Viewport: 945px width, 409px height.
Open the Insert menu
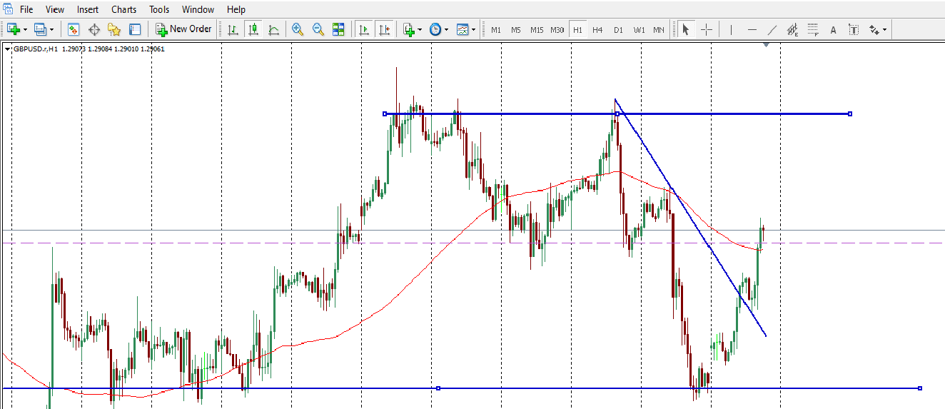coord(88,9)
